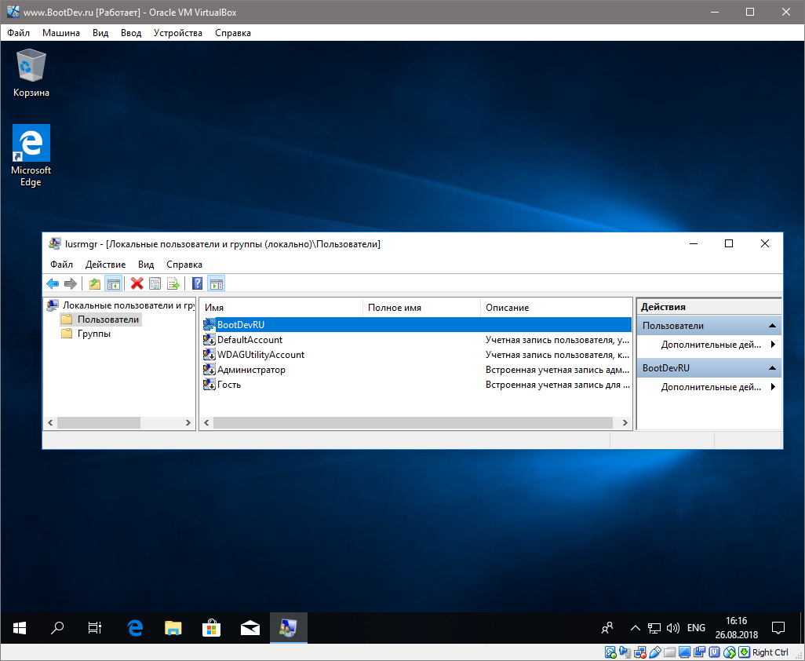The height and width of the screenshot is (661, 805).
Task: Click the volume speaker tray icon
Action: point(672,627)
